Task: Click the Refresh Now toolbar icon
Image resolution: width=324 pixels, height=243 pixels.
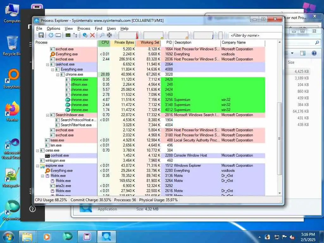Action: click(x=51, y=35)
